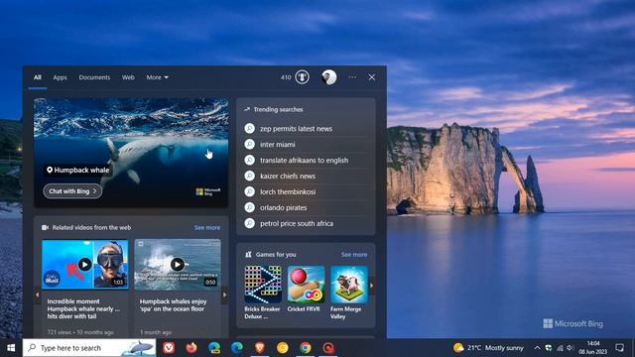Open the volume control tray icon
Image resolution: width=635 pixels, height=357 pixels.
coord(571,348)
